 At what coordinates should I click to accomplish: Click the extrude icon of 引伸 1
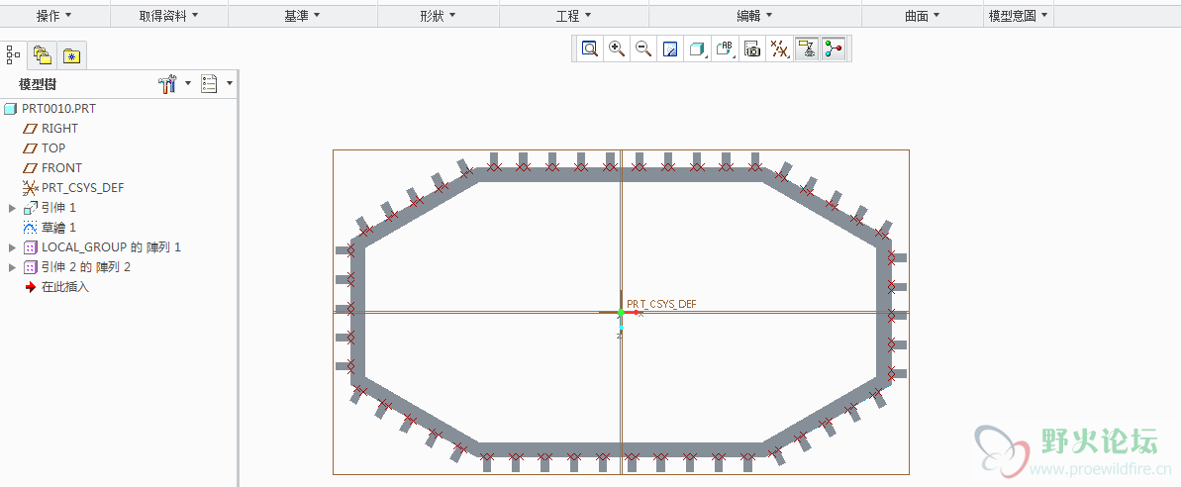pos(30,208)
